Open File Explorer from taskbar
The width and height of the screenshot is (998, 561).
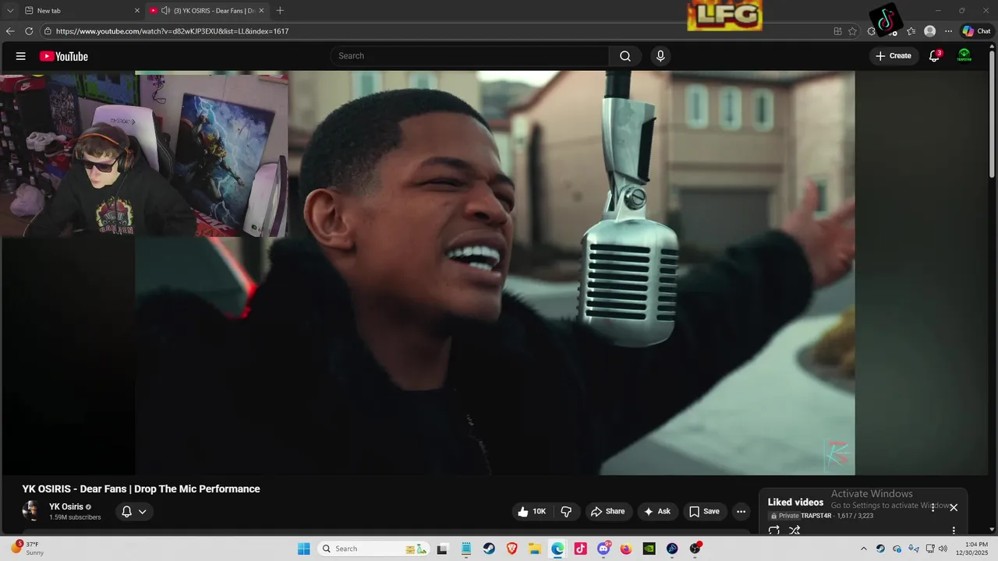[535, 549]
